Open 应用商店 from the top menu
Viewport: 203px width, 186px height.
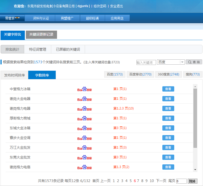tap(117, 18)
